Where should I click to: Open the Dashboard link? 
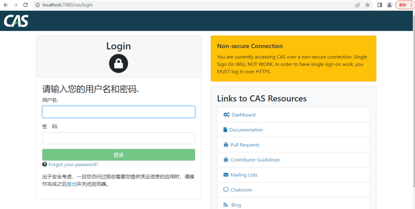click(244, 114)
